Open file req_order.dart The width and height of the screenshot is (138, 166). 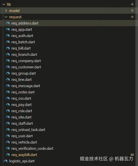coord(23,92)
